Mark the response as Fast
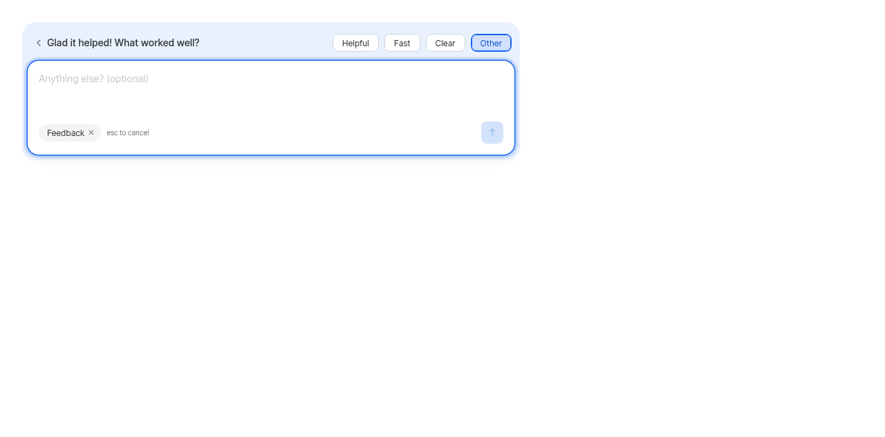885x437 pixels. point(402,43)
